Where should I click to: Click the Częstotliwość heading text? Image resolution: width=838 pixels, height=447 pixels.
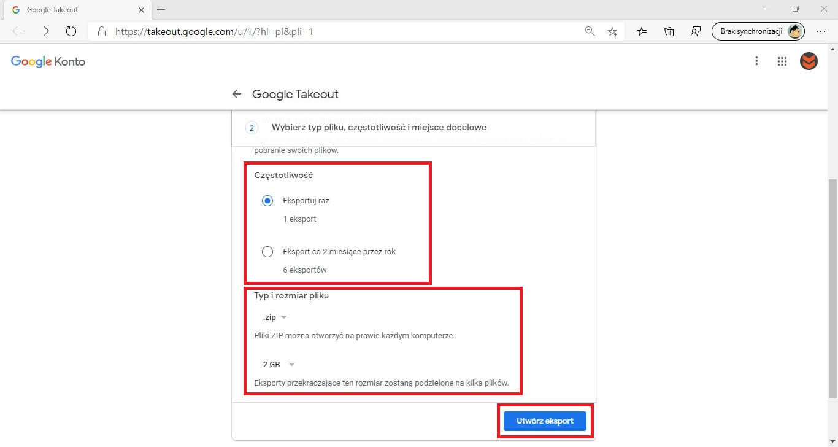point(283,175)
